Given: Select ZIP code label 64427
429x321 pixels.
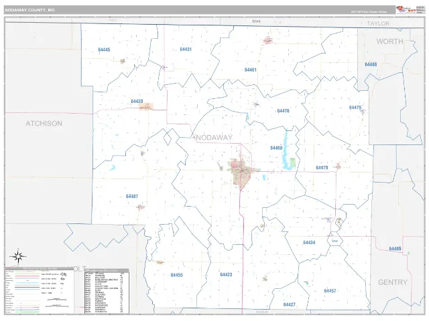Looking at the screenshot, I should [x=289, y=305].
